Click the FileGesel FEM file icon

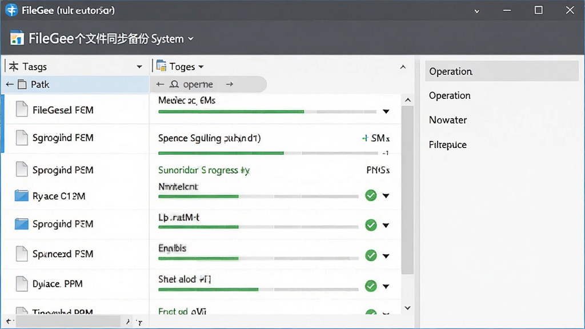pyautogui.click(x=22, y=109)
